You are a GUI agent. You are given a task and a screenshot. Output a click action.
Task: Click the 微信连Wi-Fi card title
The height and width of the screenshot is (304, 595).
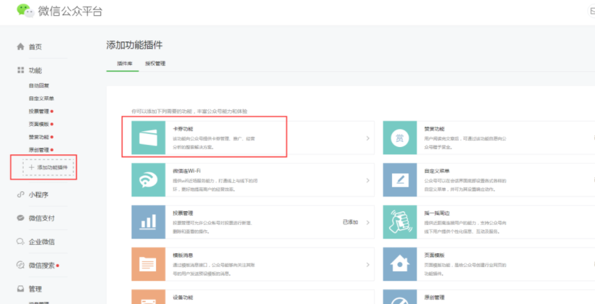[186, 171]
